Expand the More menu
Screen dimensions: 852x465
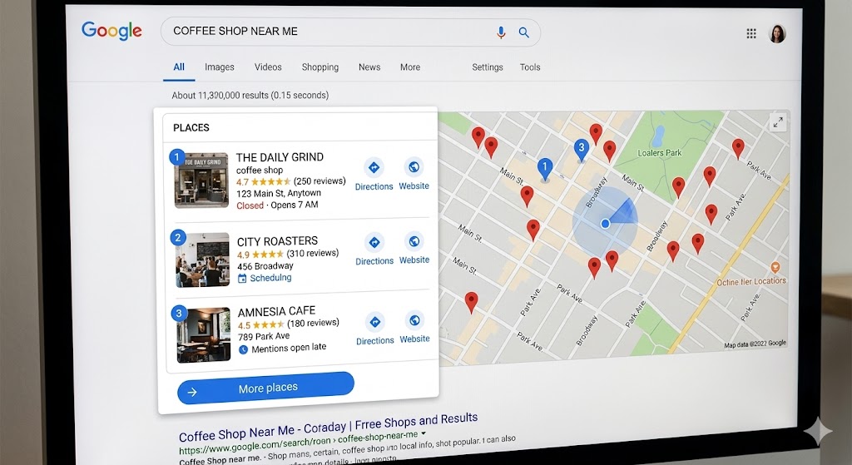(410, 67)
